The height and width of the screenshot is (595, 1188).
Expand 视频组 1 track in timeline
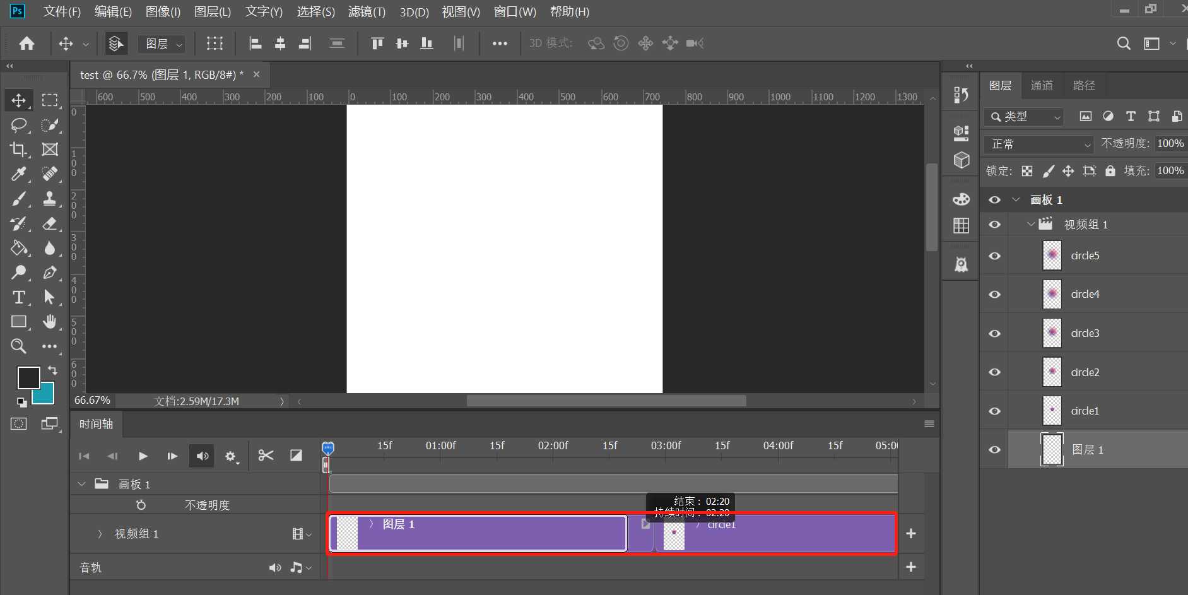click(100, 534)
